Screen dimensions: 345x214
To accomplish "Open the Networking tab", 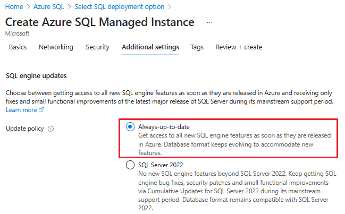I will click(56, 47).
